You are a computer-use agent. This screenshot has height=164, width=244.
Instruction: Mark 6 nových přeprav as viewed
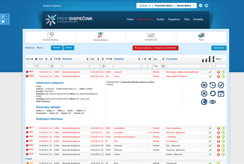156,48
